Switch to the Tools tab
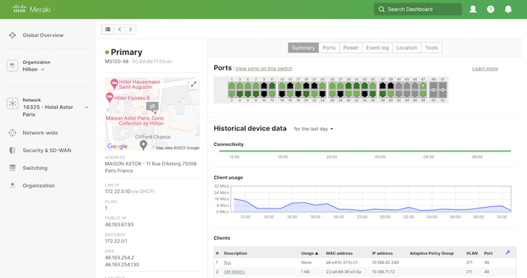This screenshot has height=278, width=527. pyautogui.click(x=431, y=48)
